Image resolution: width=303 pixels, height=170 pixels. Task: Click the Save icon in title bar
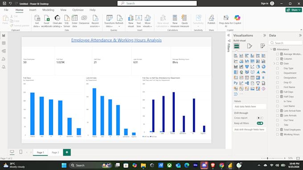tap(4, 4)
